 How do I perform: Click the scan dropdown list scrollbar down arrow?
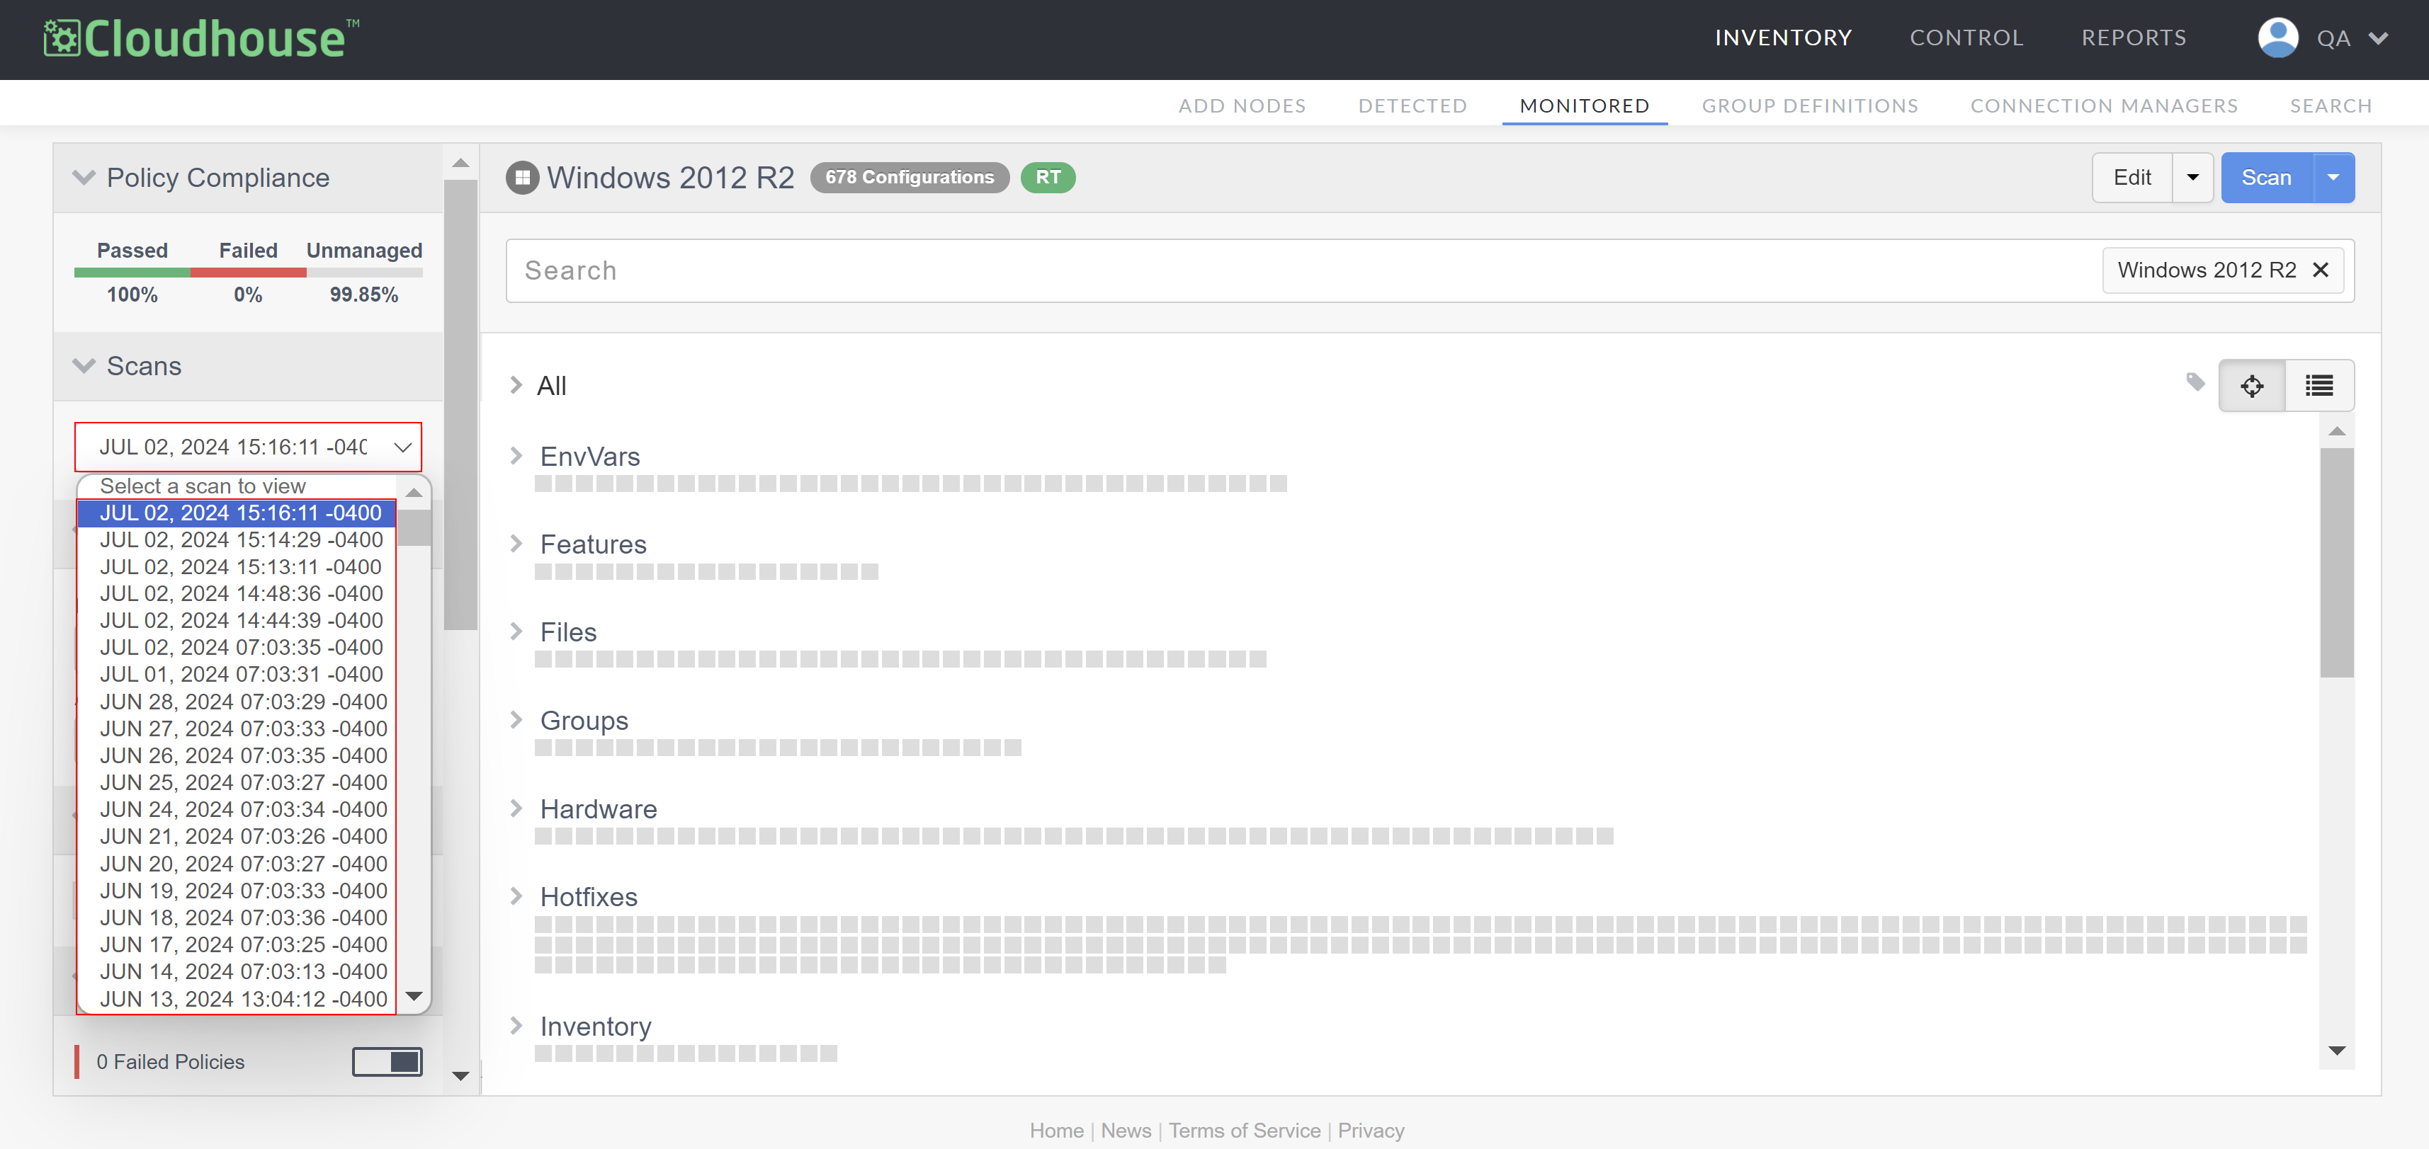point(413,996)
